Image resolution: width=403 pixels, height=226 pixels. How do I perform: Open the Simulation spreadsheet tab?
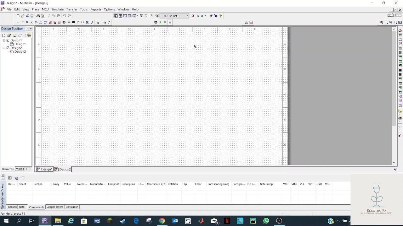72,207
